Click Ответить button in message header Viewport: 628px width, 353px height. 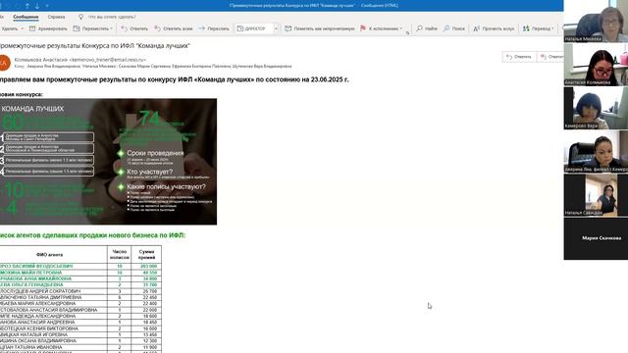pos(519,57)
